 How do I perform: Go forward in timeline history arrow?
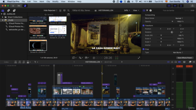tap(122, 62)
